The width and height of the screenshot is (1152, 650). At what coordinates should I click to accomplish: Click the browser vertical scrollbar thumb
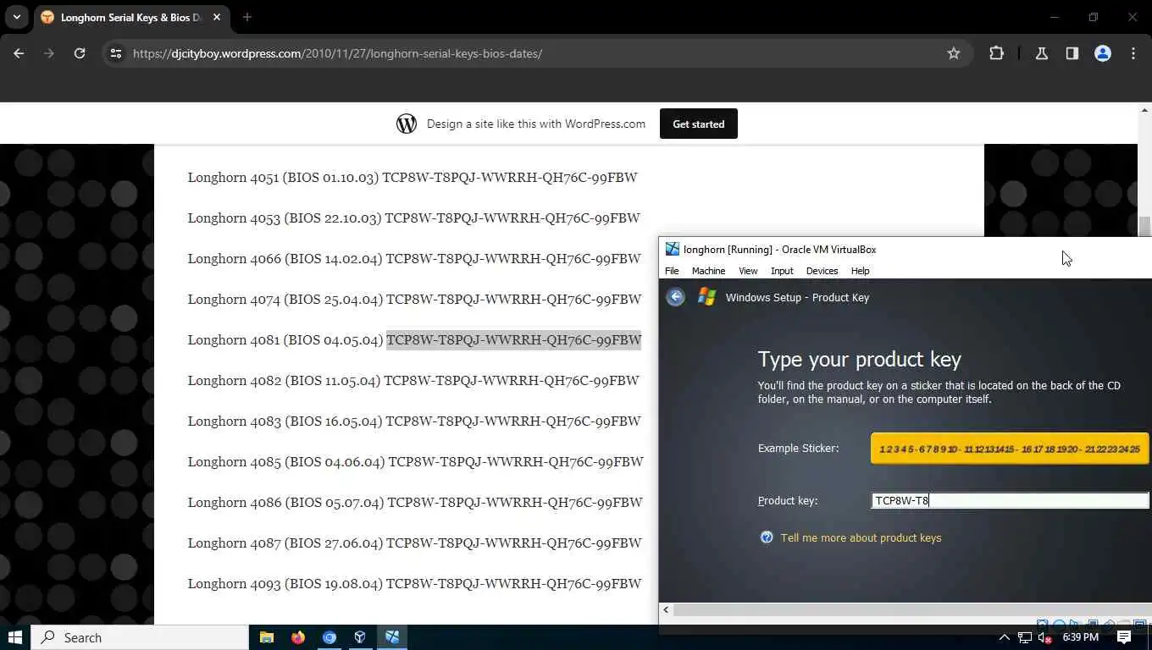click(x=1144, y=227)
